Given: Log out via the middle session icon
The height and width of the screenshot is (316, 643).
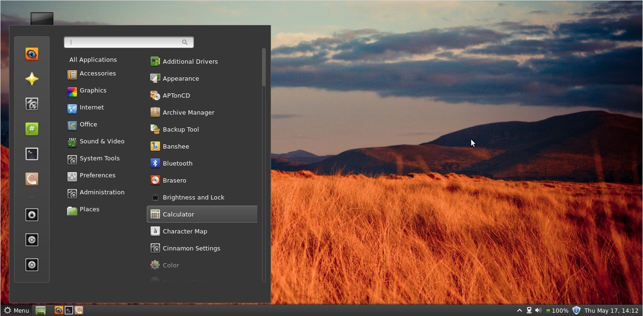Looking at the screenshot, I should 32,240.
